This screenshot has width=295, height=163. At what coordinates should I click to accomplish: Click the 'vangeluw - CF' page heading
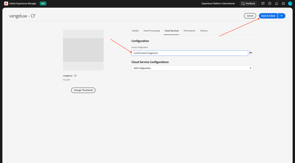22,16
